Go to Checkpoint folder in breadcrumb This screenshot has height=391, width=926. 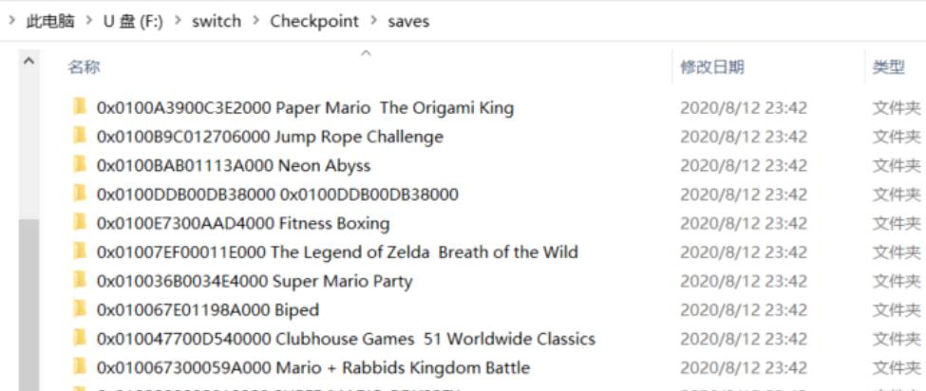(314, 20)
